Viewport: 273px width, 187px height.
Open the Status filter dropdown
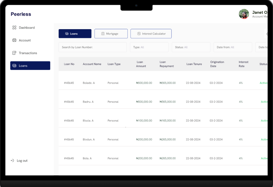191,47
